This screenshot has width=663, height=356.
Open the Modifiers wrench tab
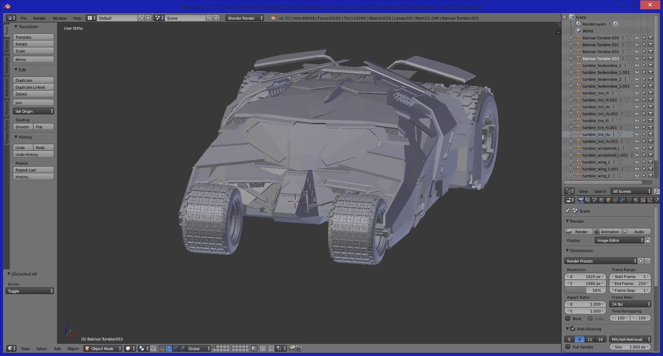(622, 200)
